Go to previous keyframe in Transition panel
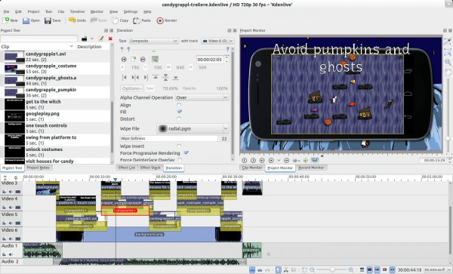 pos(124,59)
